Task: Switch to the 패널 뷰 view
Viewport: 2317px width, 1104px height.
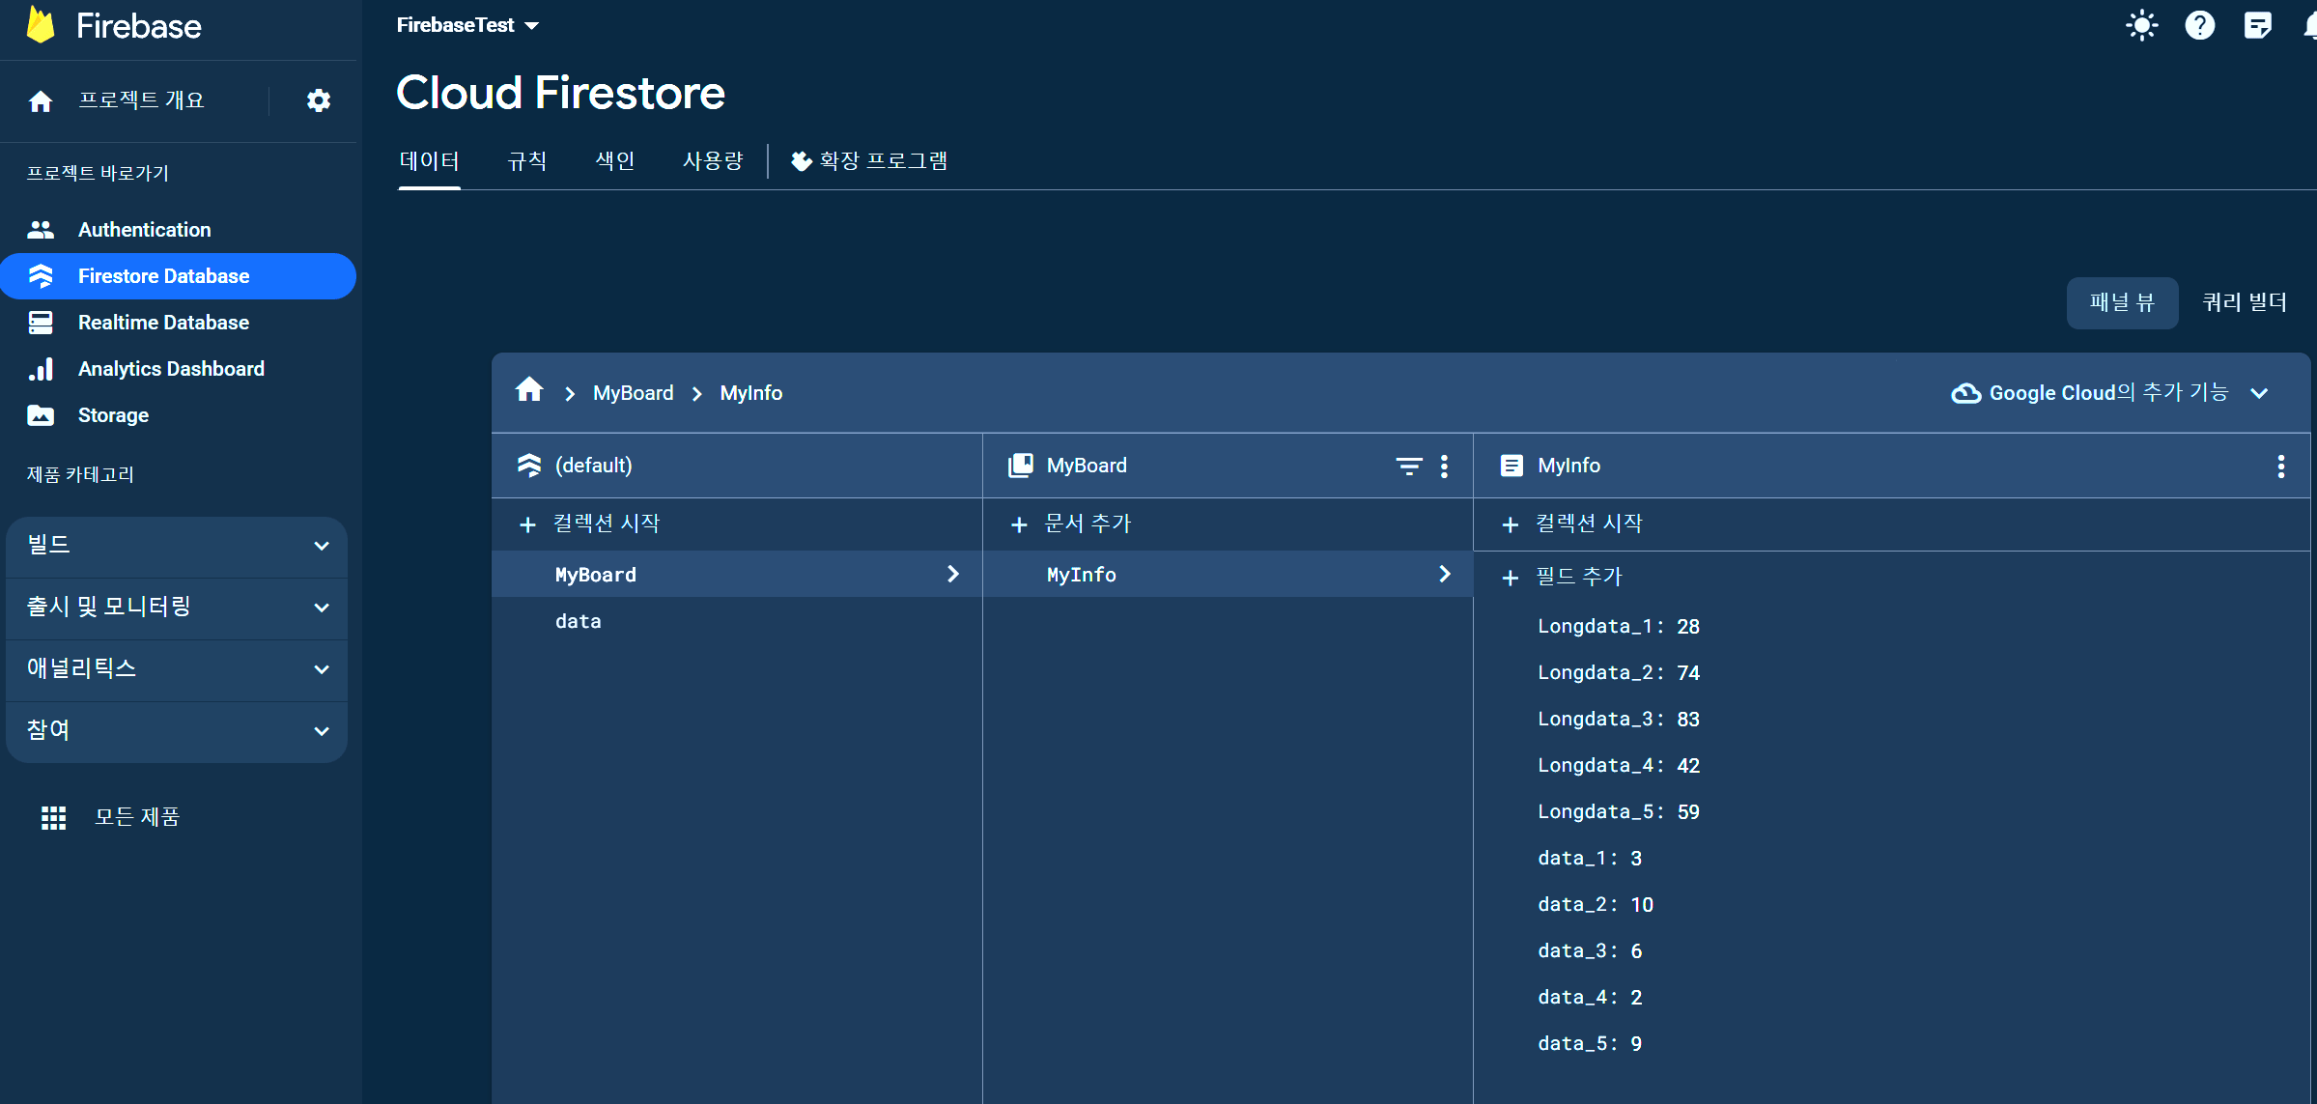Action: pos(2121,303)
